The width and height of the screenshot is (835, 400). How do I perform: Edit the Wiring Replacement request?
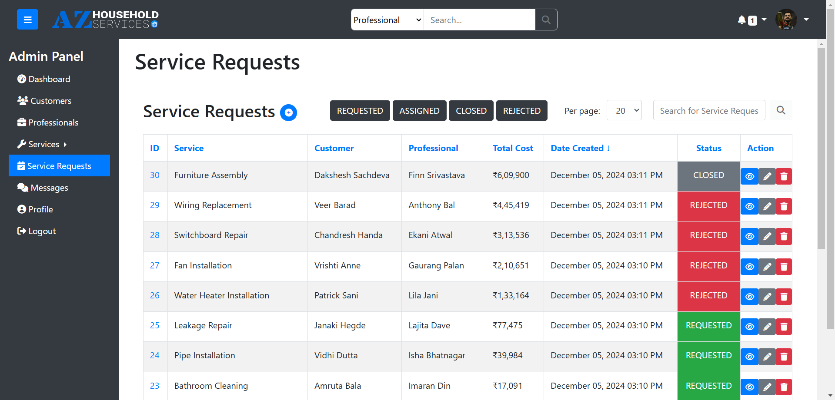tap(767, 206)
